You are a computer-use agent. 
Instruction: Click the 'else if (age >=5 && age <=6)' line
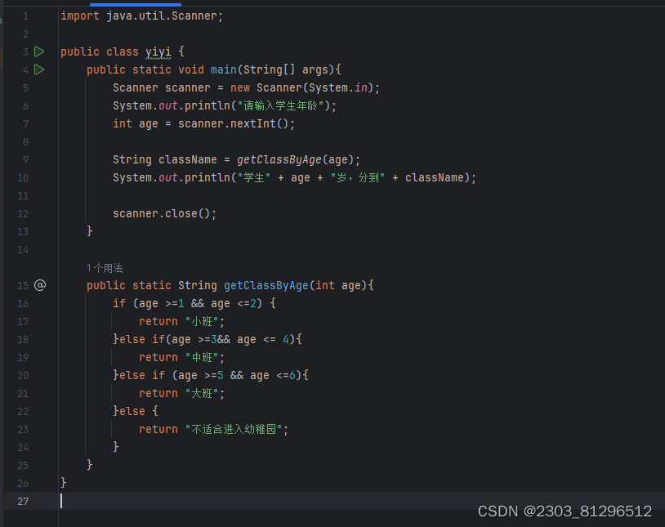point(211,376)
